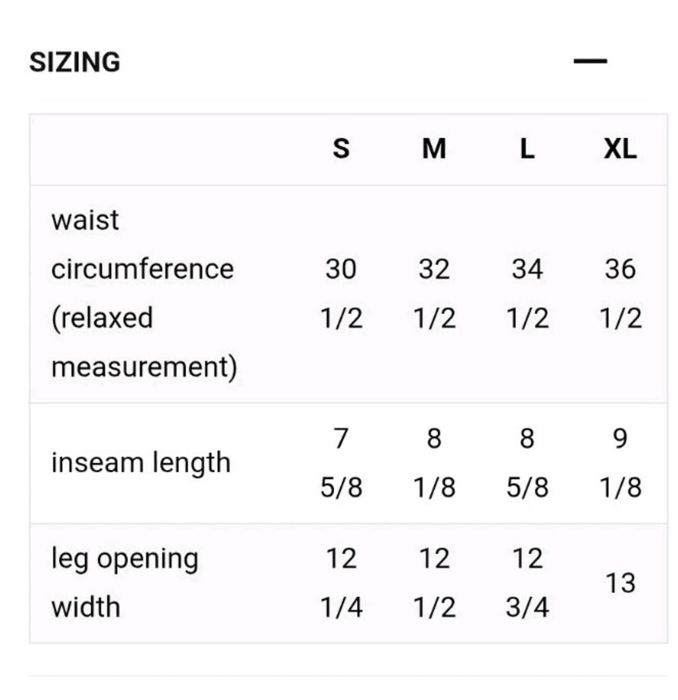
Task: Select the M size column header
Action: point(434,149)
